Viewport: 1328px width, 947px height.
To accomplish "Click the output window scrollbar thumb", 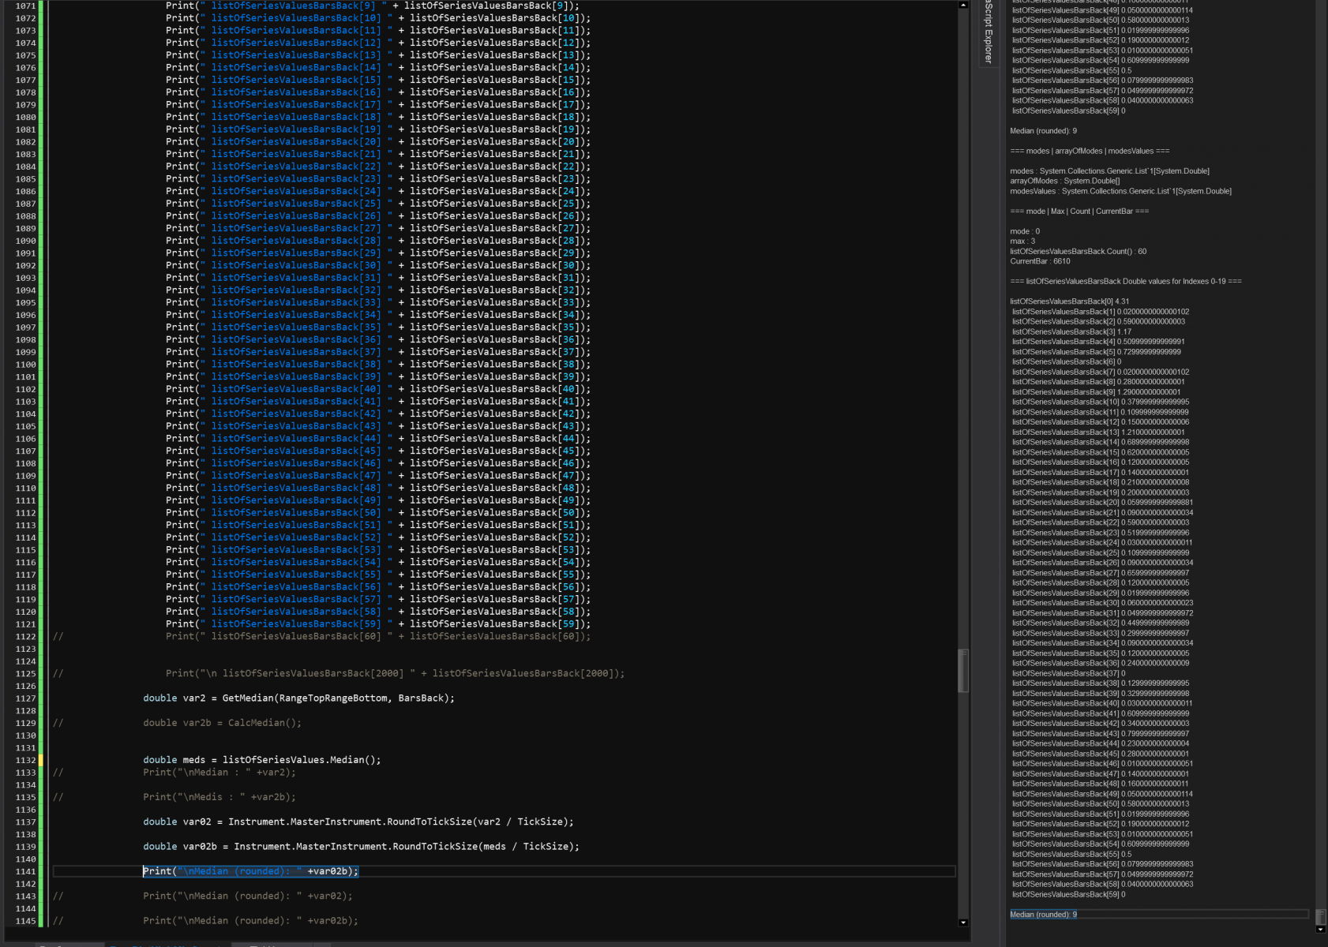I will 1321,916.
